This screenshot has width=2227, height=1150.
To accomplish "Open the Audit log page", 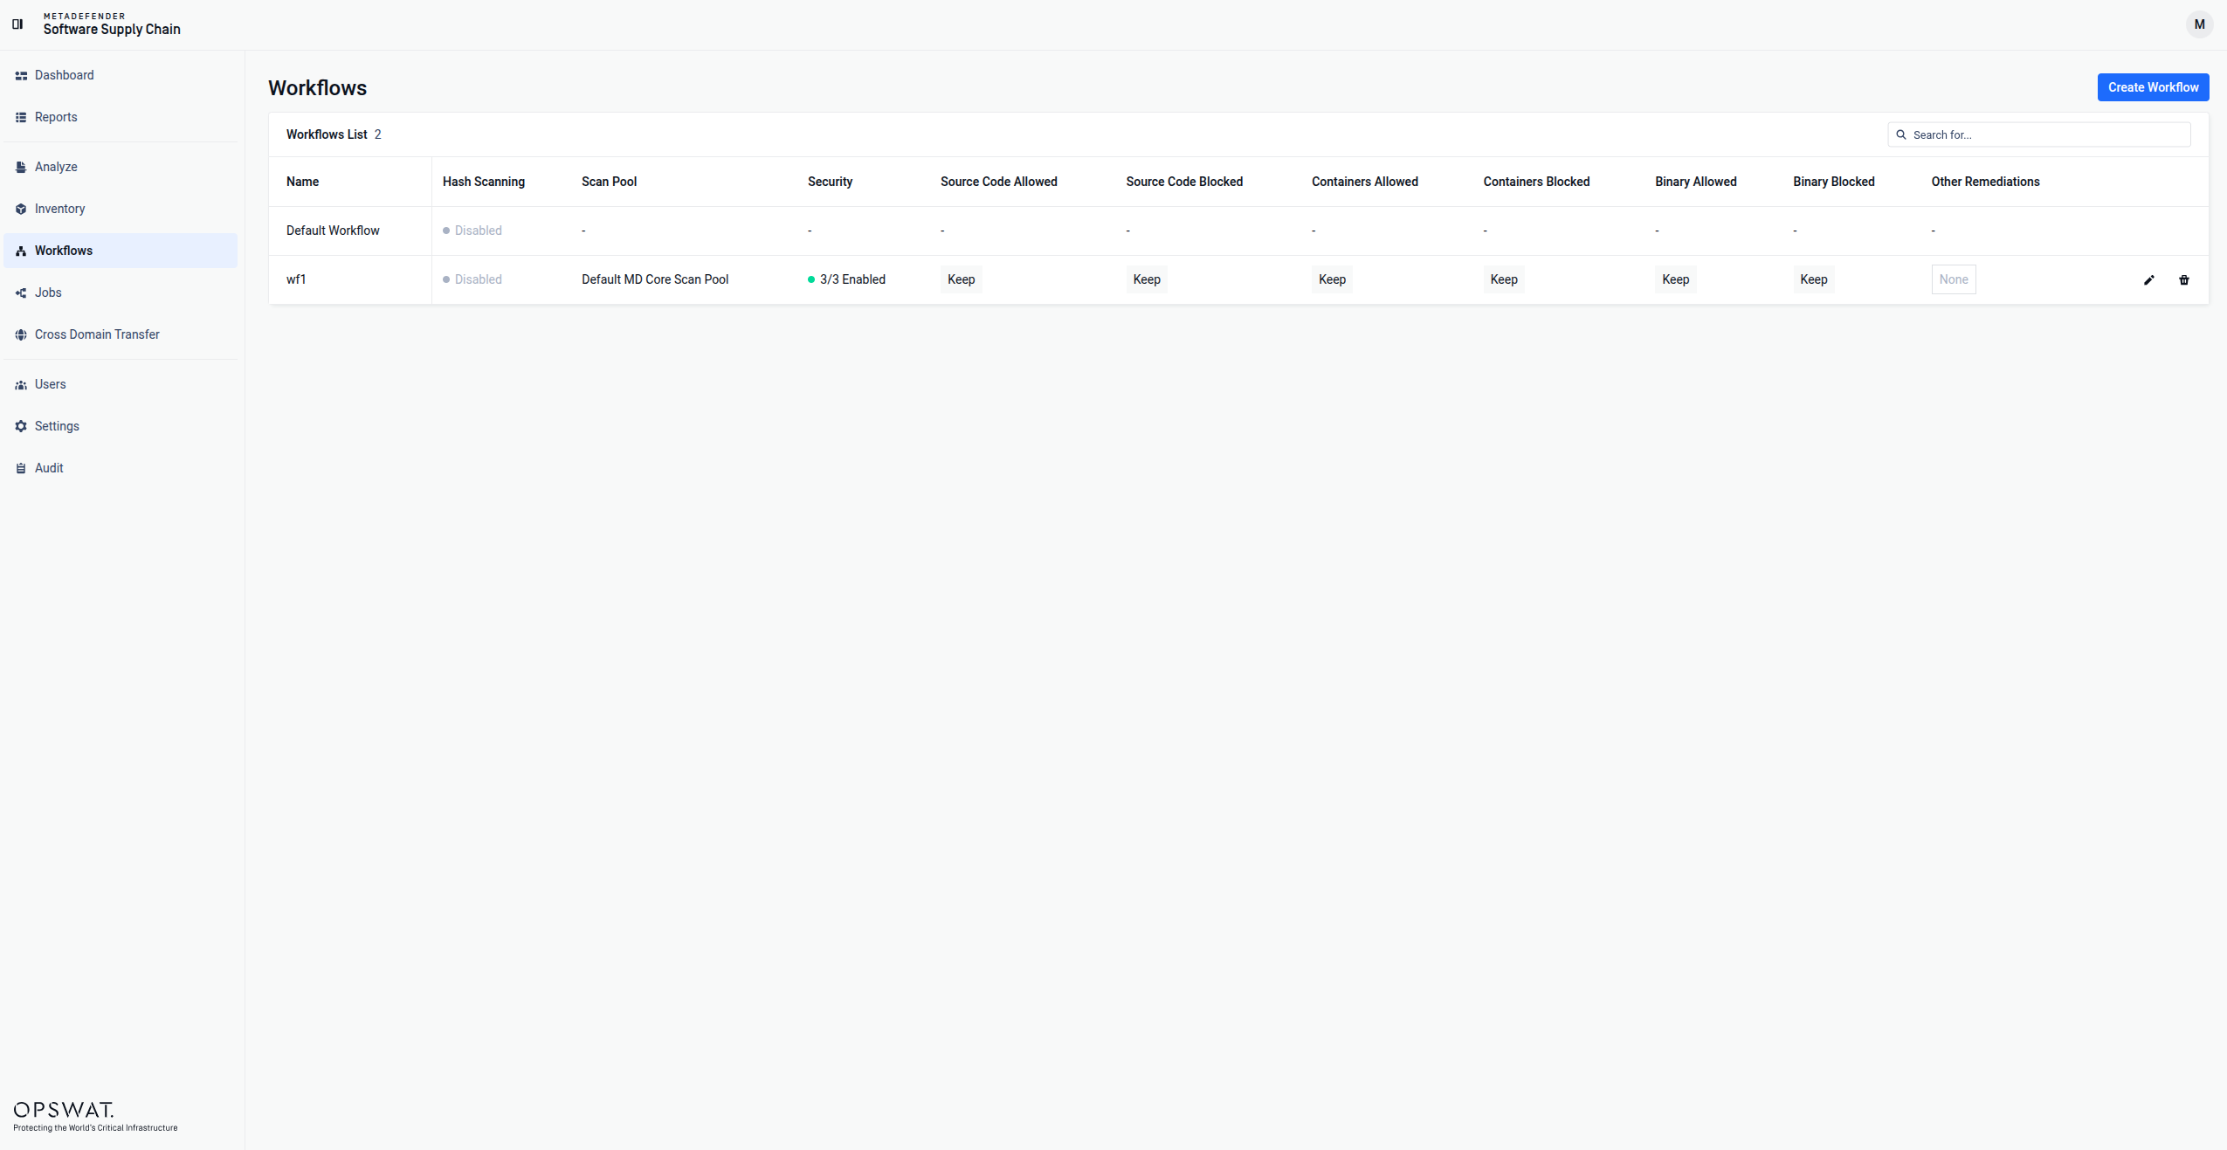I will (x=121, y=468).
